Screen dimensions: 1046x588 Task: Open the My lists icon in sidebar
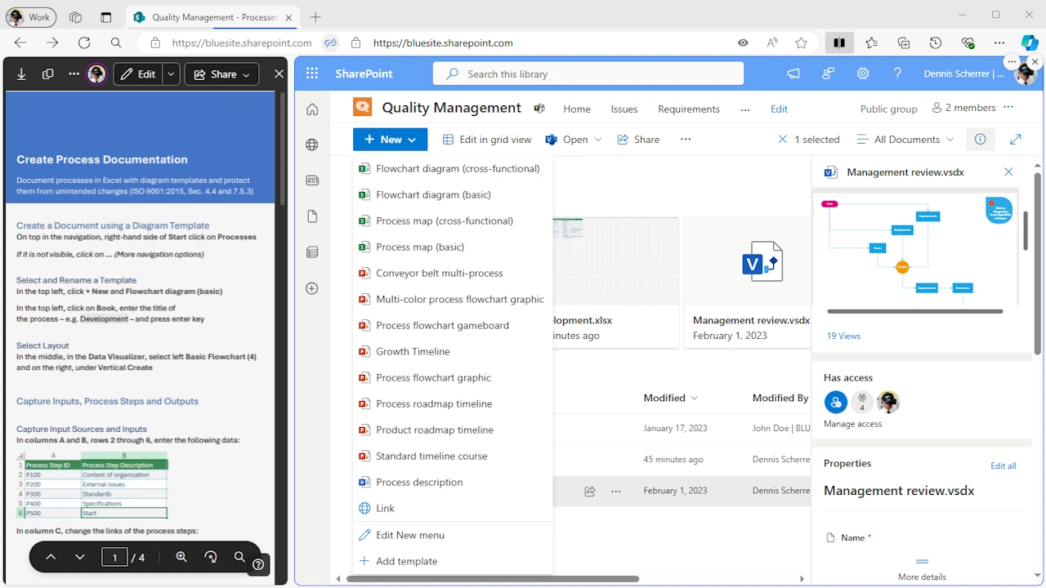(311, 252)
